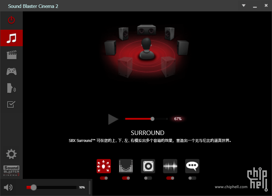Select the Music profile tab
The image size is (272, 196).
tap(11, 38)
